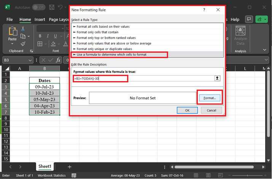Click the formula input field in dialog
Screen dimensions: 272x179
pos(144,79)
